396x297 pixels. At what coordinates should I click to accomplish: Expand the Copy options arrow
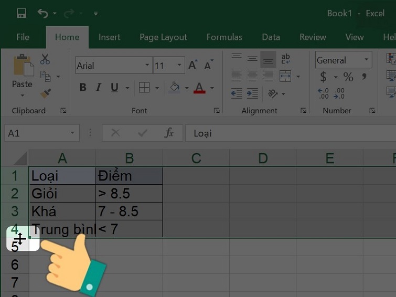click(x=58, y=76)
